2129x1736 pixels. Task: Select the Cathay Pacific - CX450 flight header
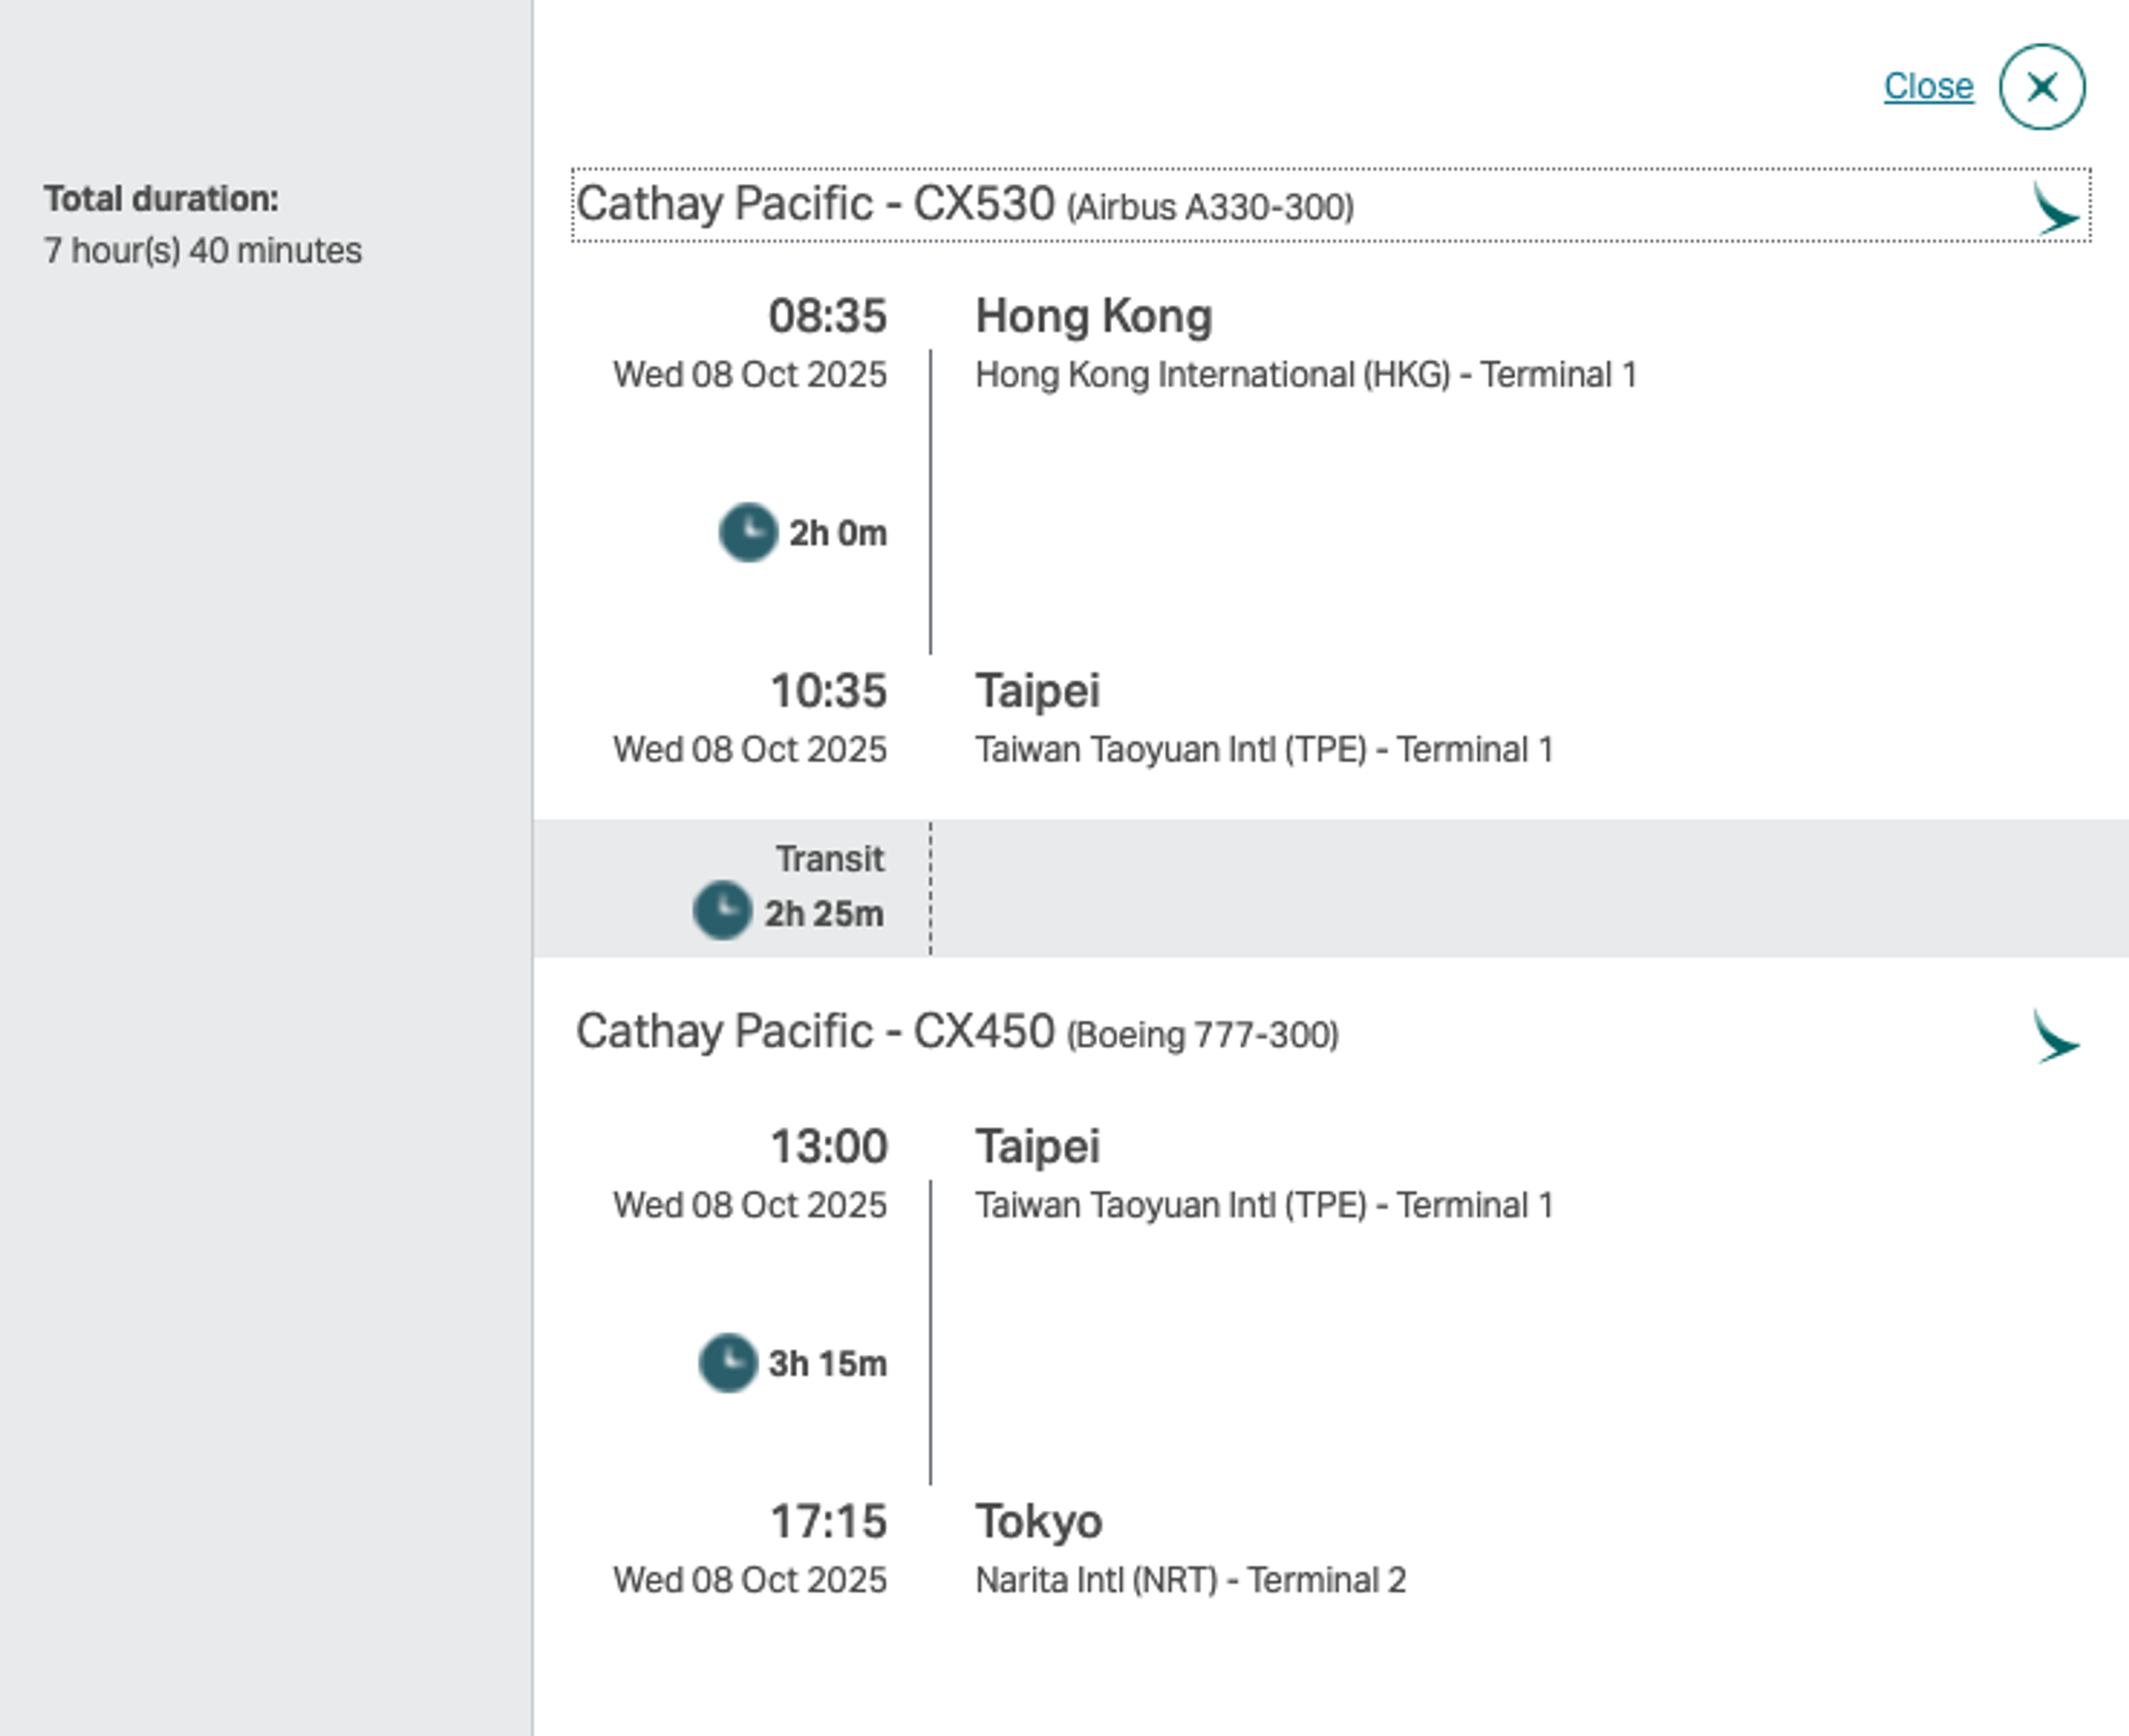coord(957,1032)
